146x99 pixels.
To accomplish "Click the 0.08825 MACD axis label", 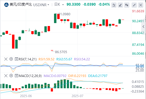I will 138,87.
